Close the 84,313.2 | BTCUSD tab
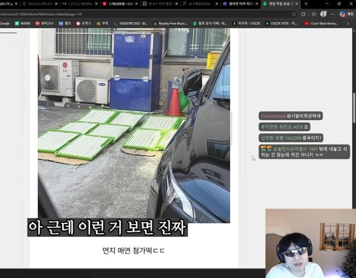Screen dimensions: 356x278 [56, 4]
